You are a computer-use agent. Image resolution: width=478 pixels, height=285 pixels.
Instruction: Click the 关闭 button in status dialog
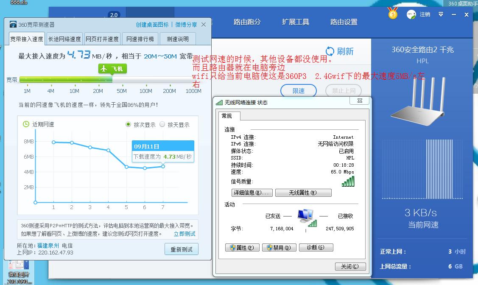point(350,266)
